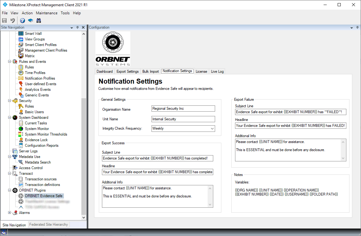Viewport: 361px width, 236px height.
Task: Collapse the ORBNET Plugins node
Action: point(9,190)
